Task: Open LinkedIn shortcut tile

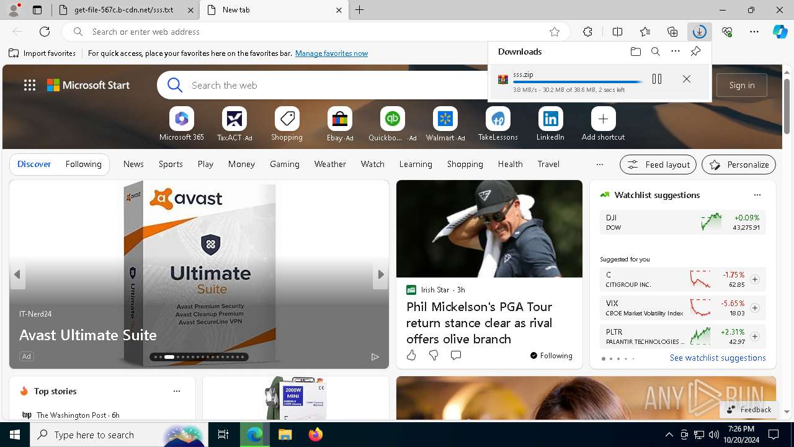Action: point(550,124)
